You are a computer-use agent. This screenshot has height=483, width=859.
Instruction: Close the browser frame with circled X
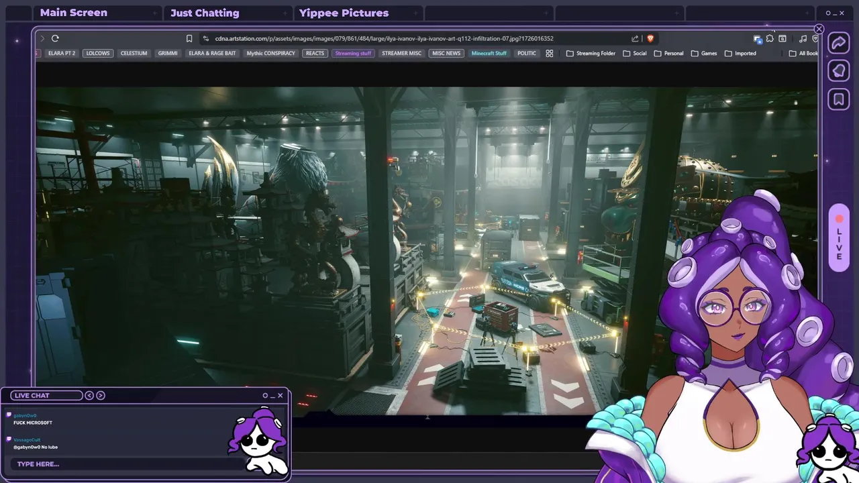(819, 29)
